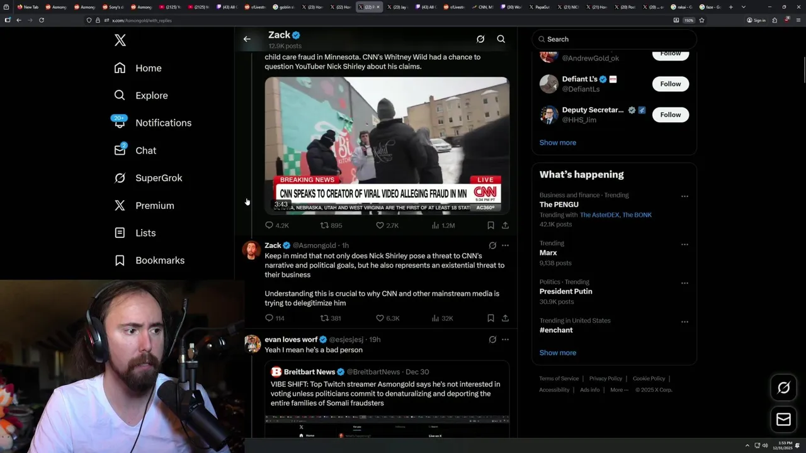806x453 pixels.
Task: Bookmark the CNN video post
Action: click(491, 225)
